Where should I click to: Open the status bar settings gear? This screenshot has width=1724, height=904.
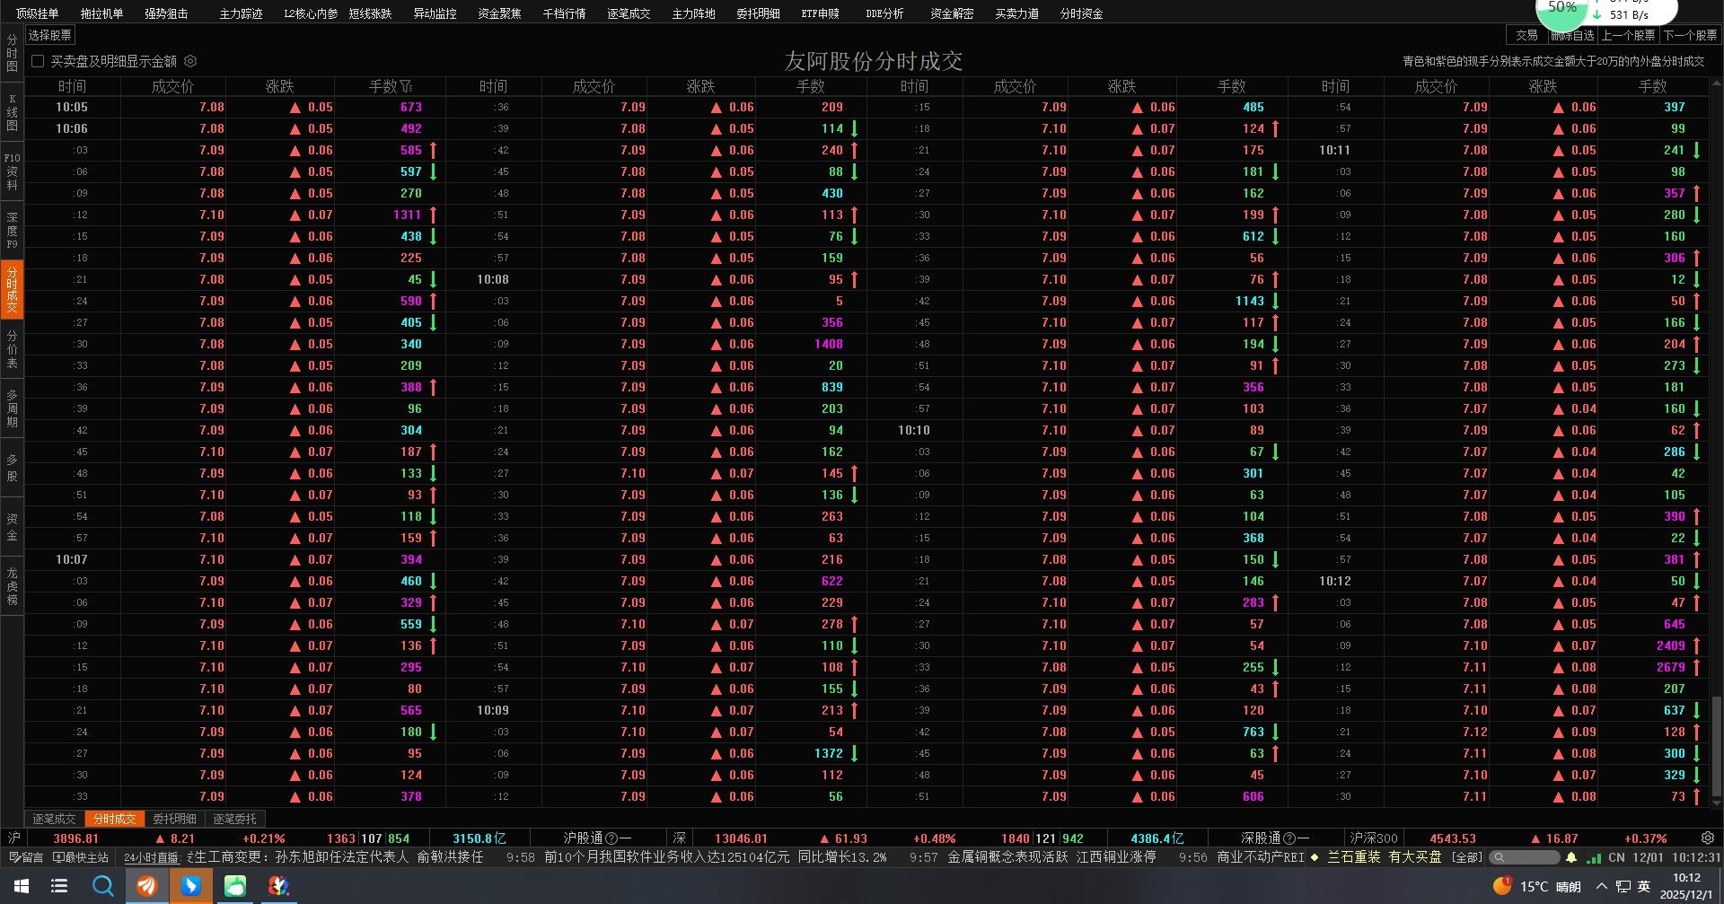click(x=1708, y=838)
